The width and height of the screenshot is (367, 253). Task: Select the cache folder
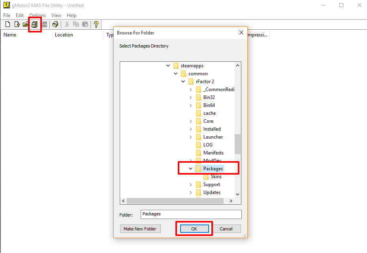(209, 113)
